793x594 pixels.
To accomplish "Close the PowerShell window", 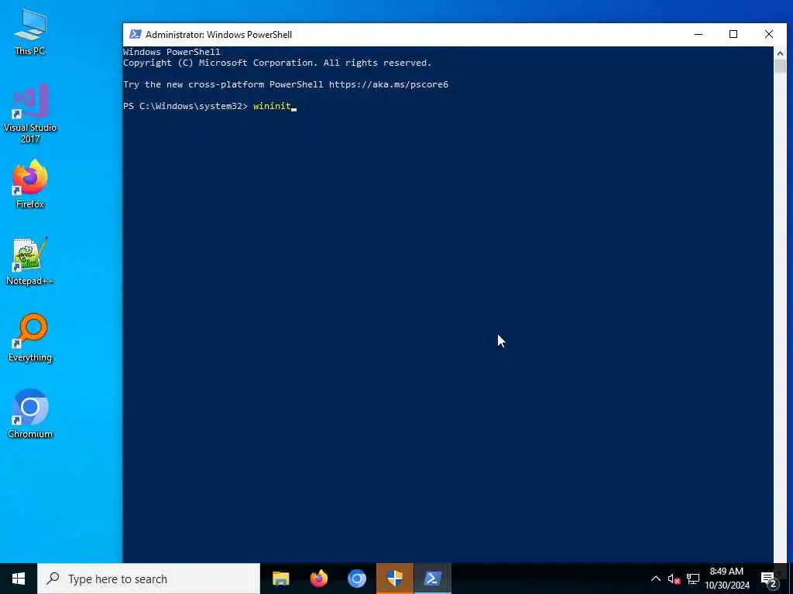I will click(769, 34).
